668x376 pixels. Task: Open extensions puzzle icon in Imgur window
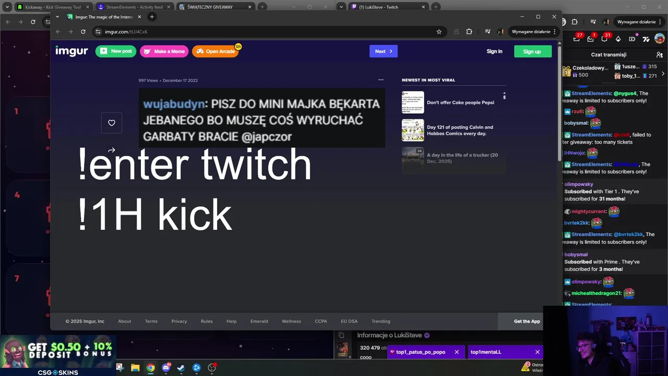[469, 31]
